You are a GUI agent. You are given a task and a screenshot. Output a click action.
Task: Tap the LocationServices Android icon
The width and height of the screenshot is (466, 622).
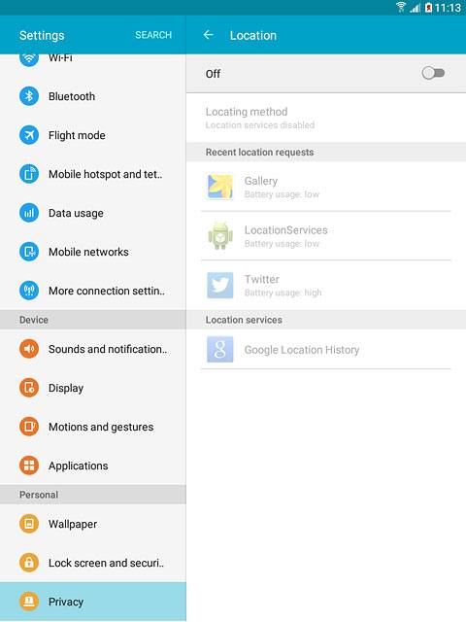click(220, 235)
